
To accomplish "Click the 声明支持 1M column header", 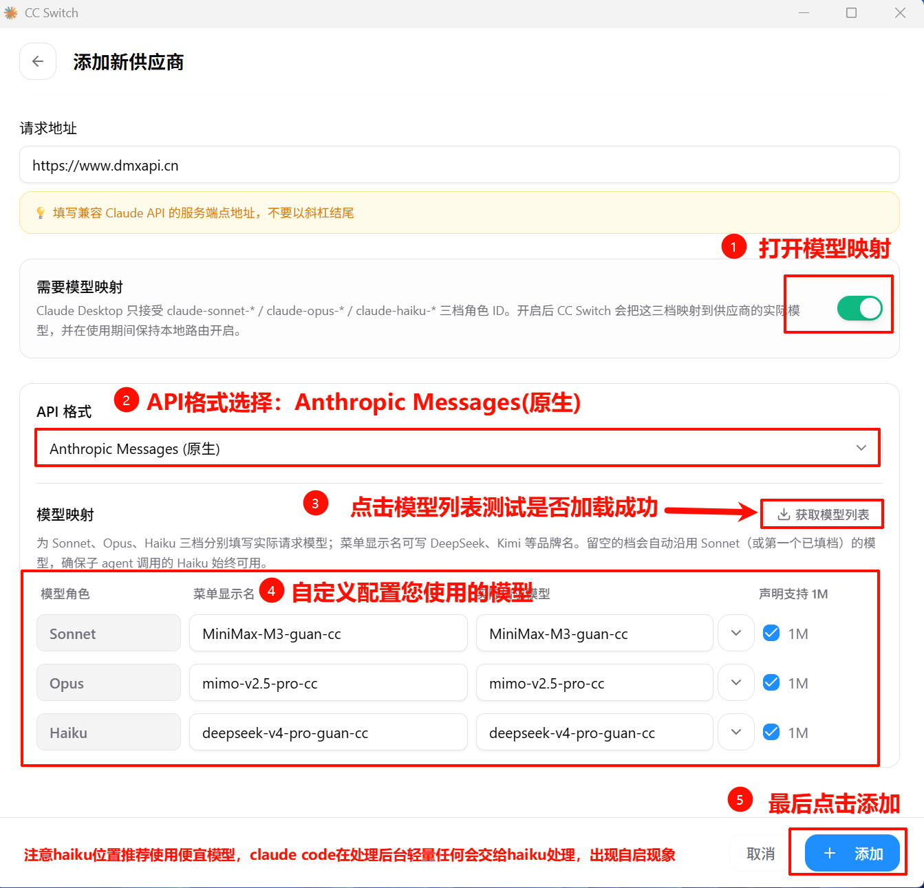I will pos(793,594).
